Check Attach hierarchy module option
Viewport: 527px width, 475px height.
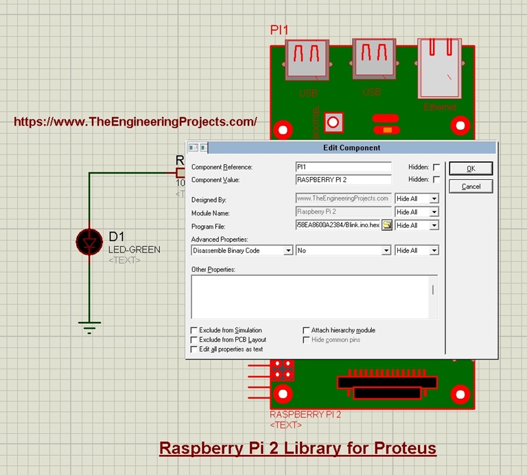pyautogui.click(x=306, y=330)
